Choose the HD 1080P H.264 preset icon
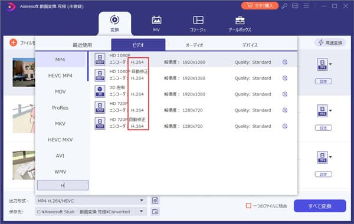 100,59
